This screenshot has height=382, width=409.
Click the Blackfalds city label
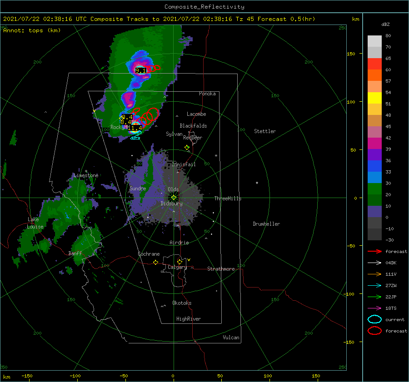click(193, 126)
